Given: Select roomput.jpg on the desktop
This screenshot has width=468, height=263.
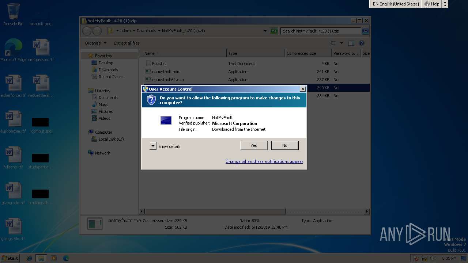Looking at the screenshot, I should [x=41, y=125].
